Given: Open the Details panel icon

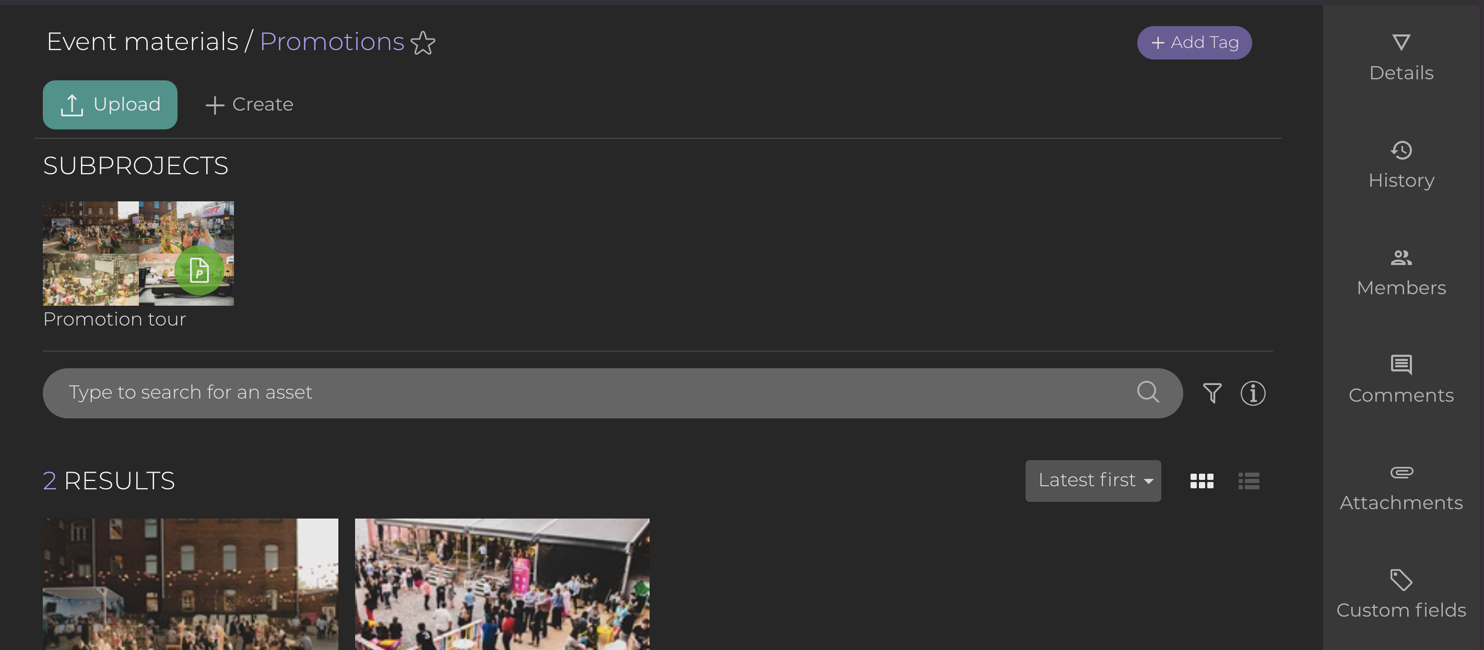Looking at the screenshot, I should 1401,42.
